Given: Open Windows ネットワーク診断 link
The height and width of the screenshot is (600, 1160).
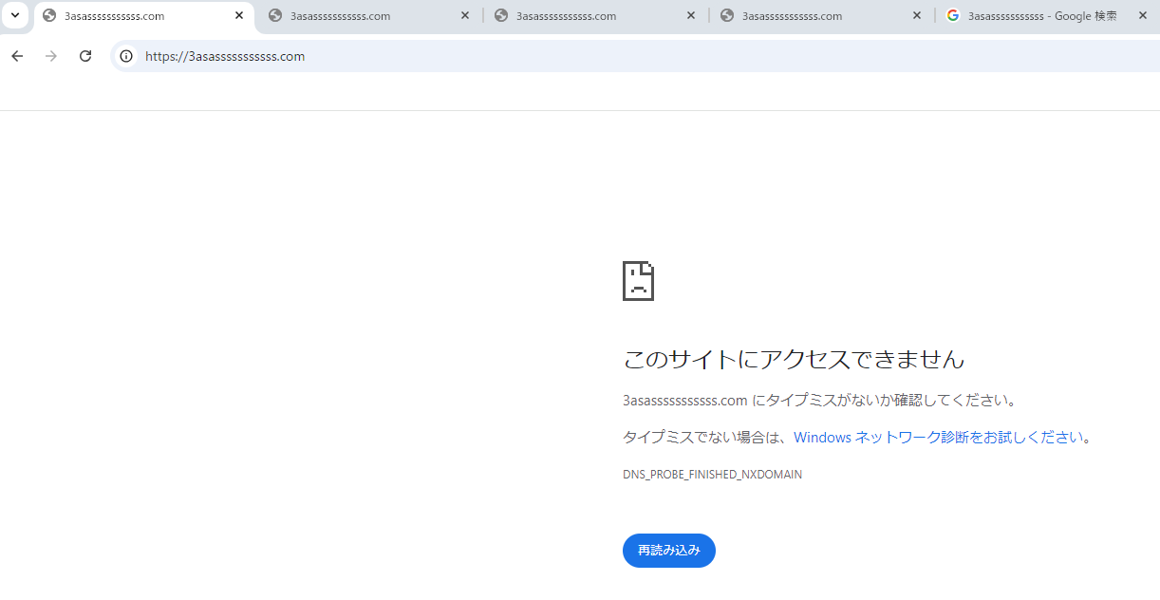Looking at the screenshot, I should [x=938, y=438].
